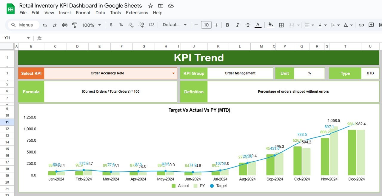Click formula cell with Correct Orders text
This screenshot has height=196, width=382.
(110, 91)
